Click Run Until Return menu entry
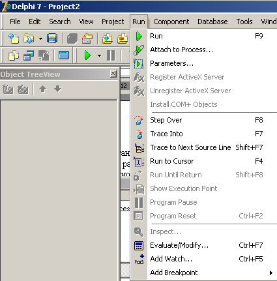The width and height of the screenshot is (277, 281). (x=204, y=175)
